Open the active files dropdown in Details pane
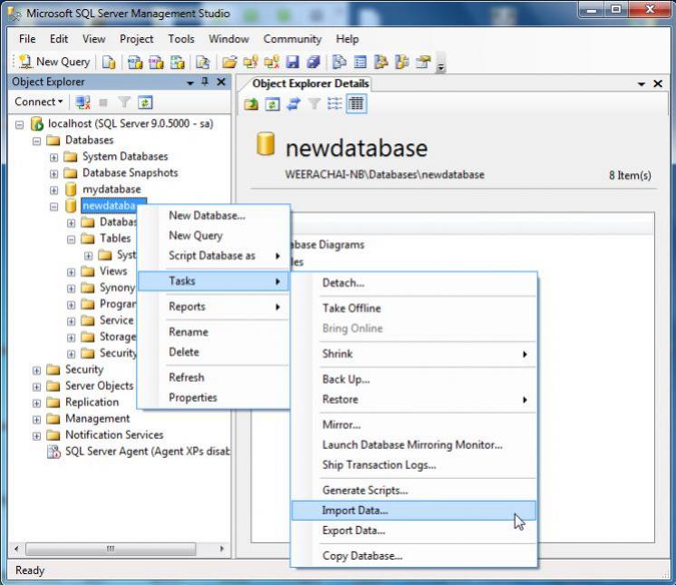This screenshot has height=585, width=676. (x=641, y=84)
